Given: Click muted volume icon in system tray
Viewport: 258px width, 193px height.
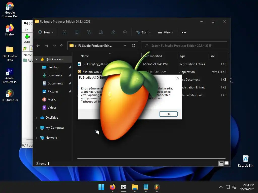Looking at the screenshot, I should click(x=234, y=187).
